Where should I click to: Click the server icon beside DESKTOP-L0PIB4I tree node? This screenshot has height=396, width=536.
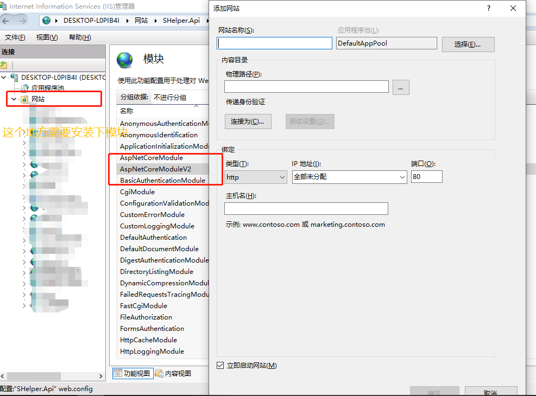[x=14, y=77]
